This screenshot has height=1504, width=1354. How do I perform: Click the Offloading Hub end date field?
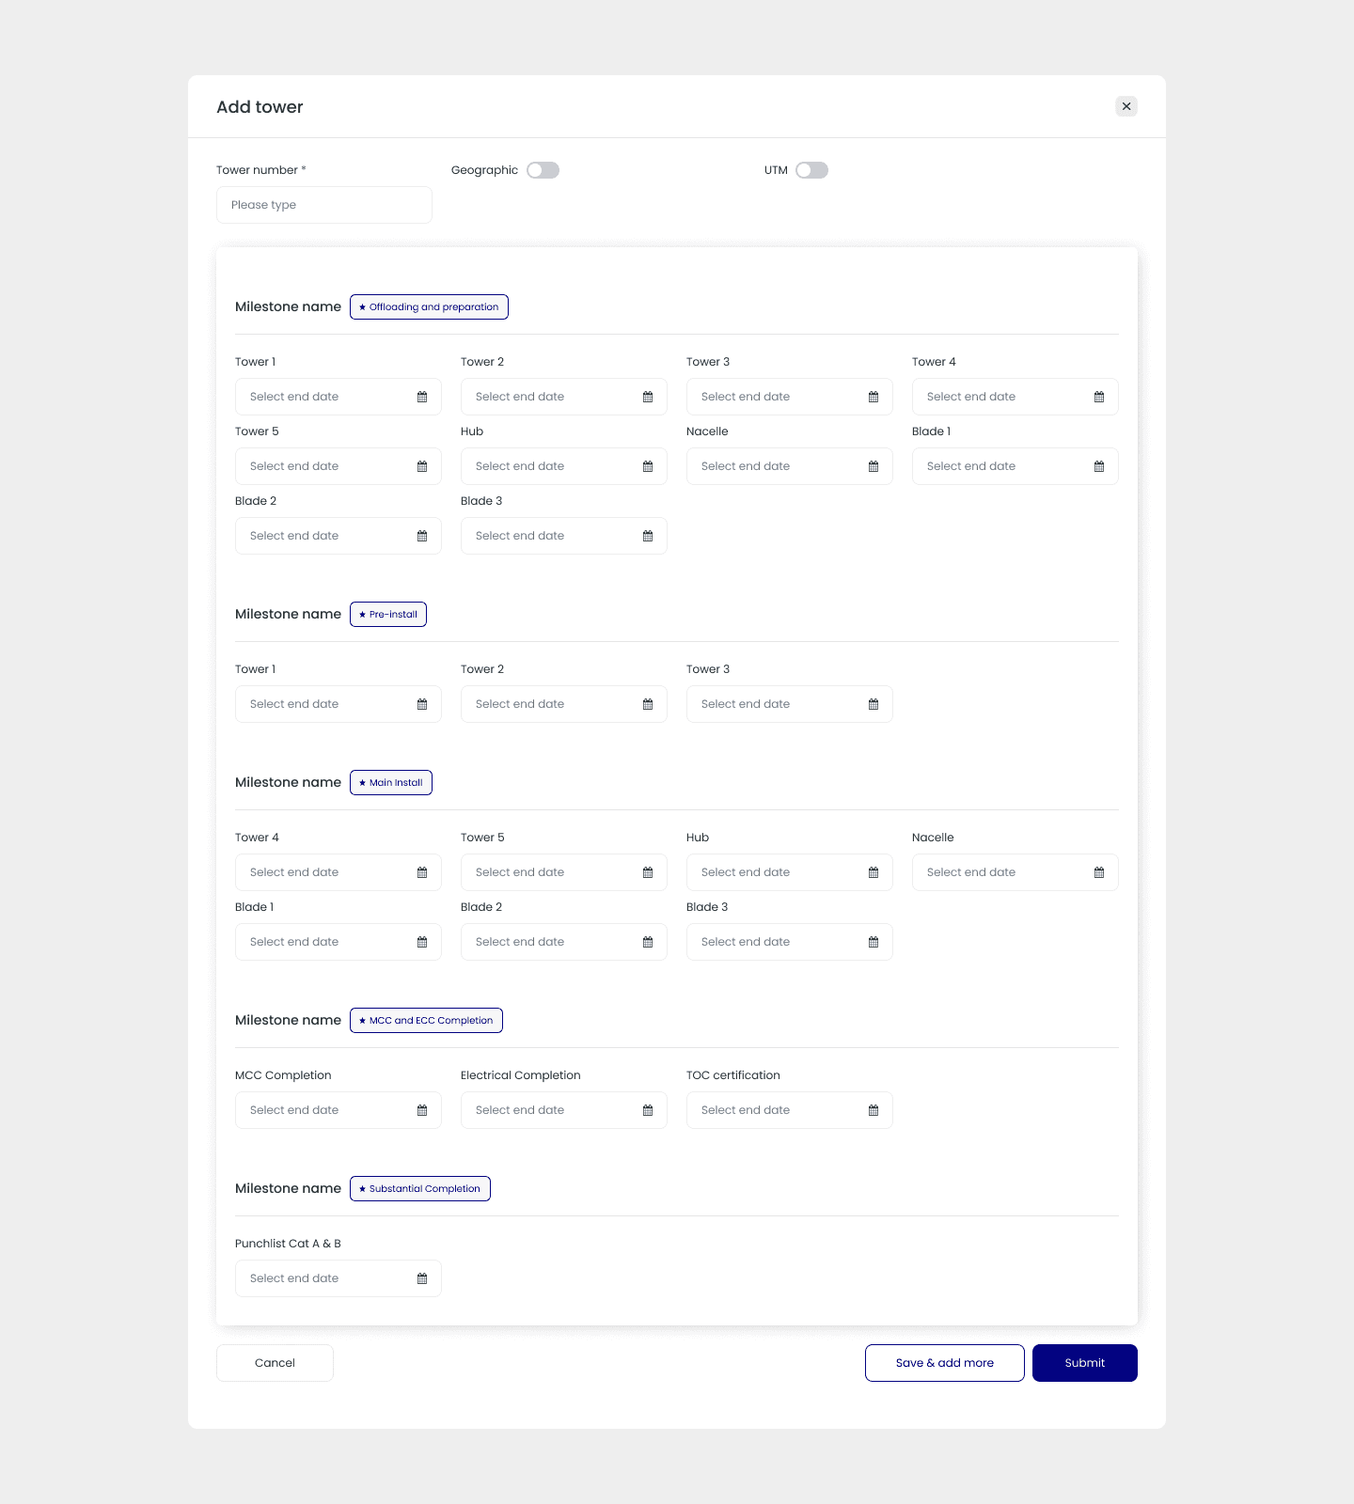(564, 466)
